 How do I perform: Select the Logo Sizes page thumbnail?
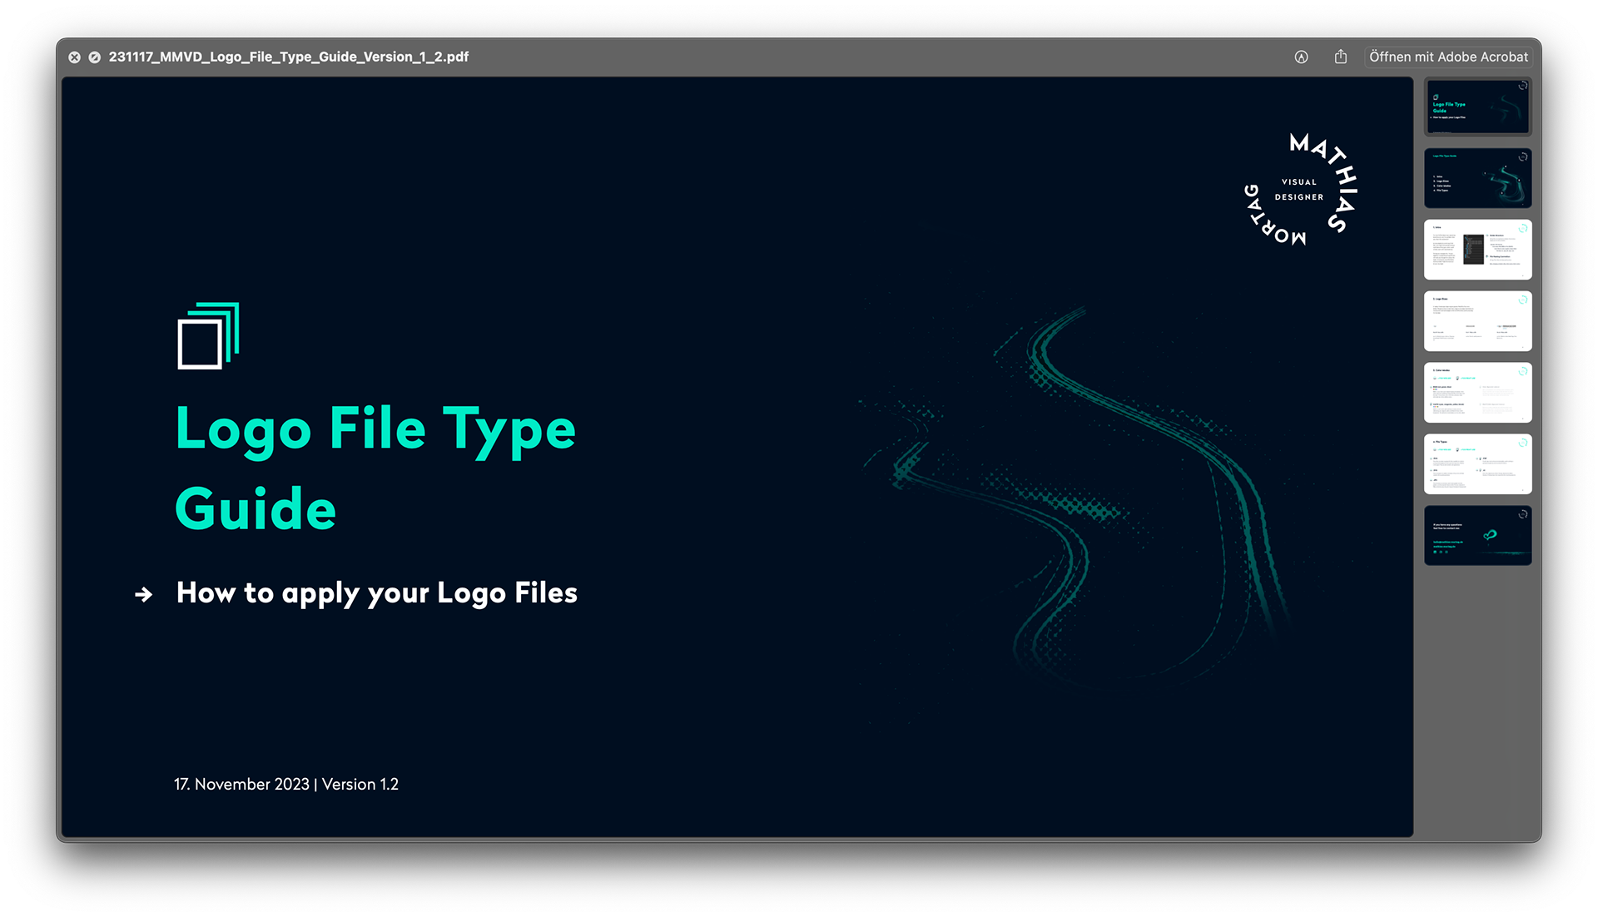tap(1477, 320)
